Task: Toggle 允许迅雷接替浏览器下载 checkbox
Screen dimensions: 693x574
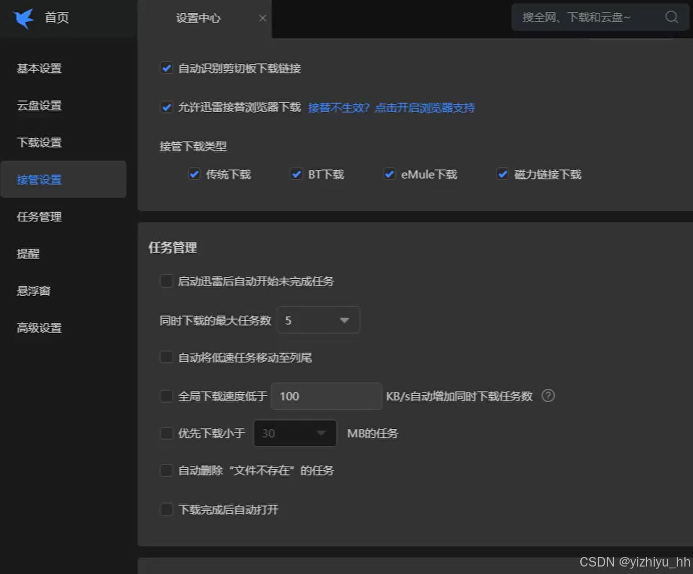Action: pyautogui.click(x=166, y=107)
